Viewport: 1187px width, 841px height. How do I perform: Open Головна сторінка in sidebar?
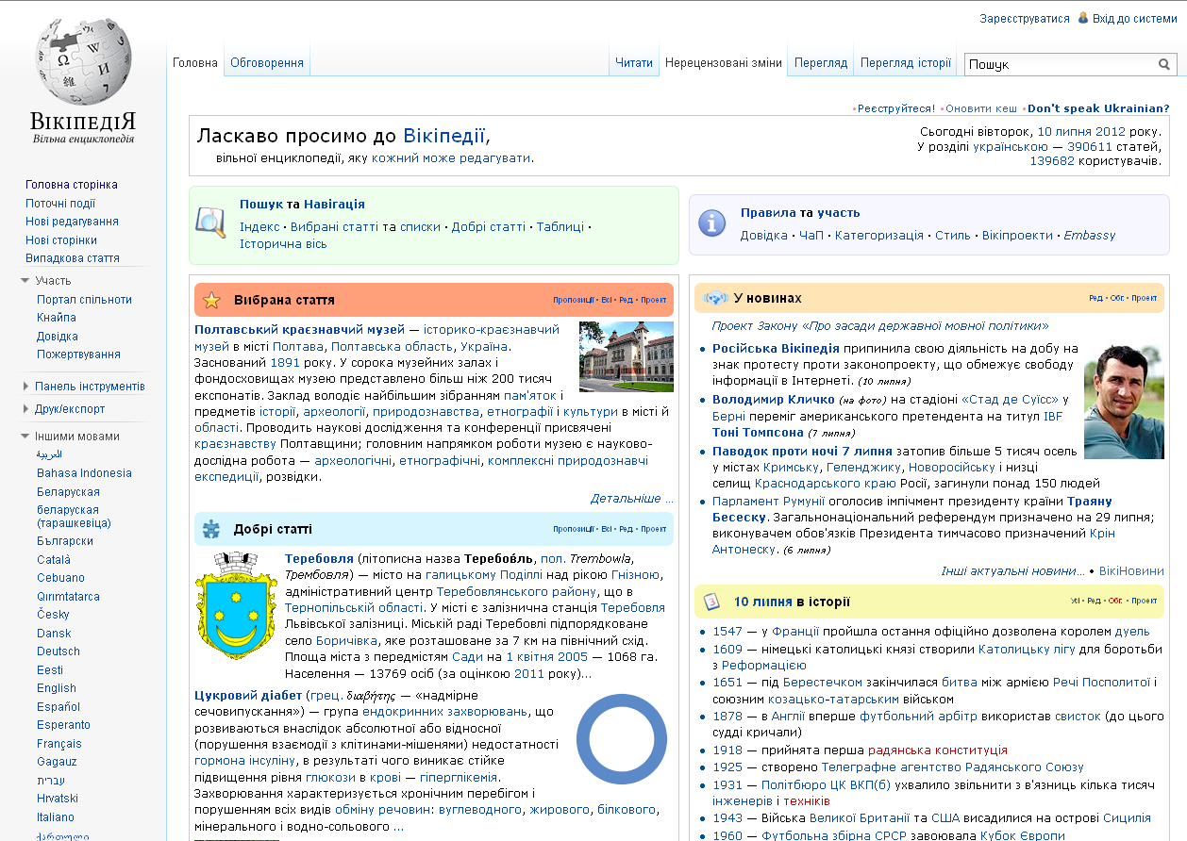pos(72,185)
